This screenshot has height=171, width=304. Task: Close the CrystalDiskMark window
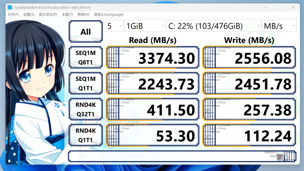tap(293, 7)
